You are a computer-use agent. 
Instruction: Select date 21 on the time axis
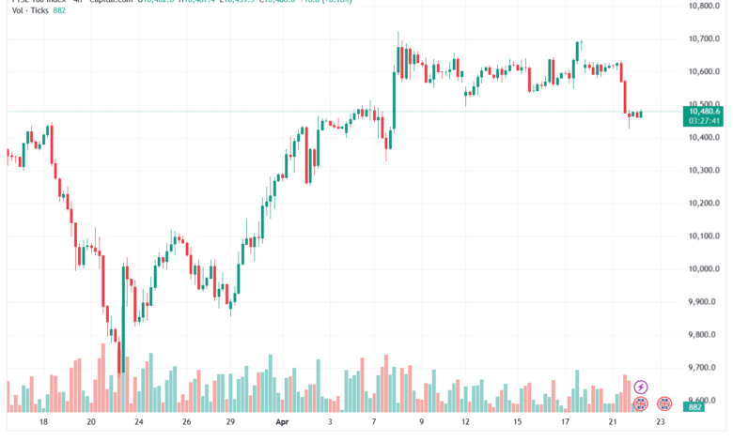click(x=613, y=422)
